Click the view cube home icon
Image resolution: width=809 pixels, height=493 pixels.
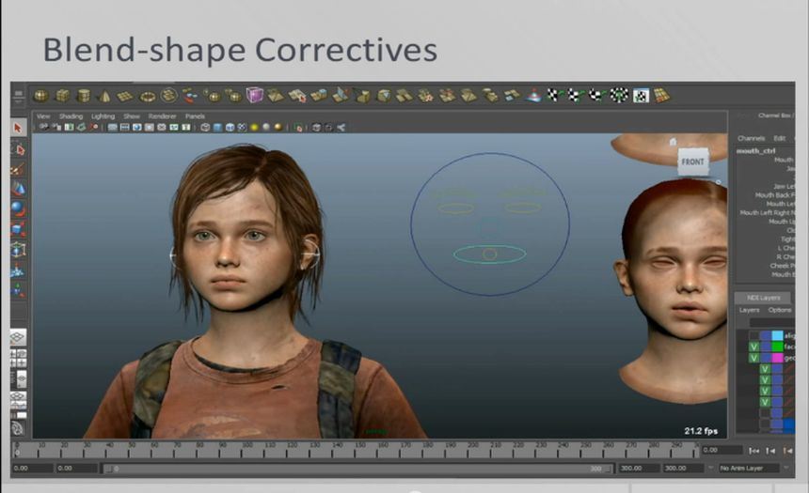click(x=673, y=141)
